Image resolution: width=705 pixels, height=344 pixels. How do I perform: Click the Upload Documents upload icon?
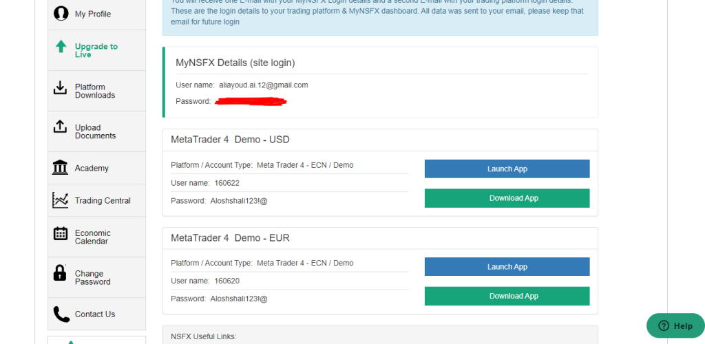pyautogui.click(x=60, y=127)
